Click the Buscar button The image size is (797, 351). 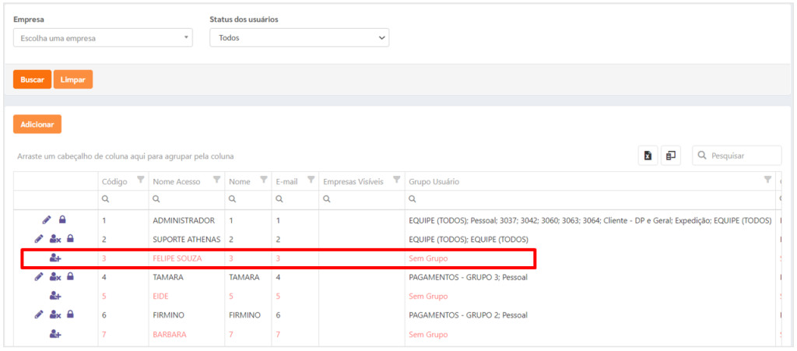[x=32, y=79]
